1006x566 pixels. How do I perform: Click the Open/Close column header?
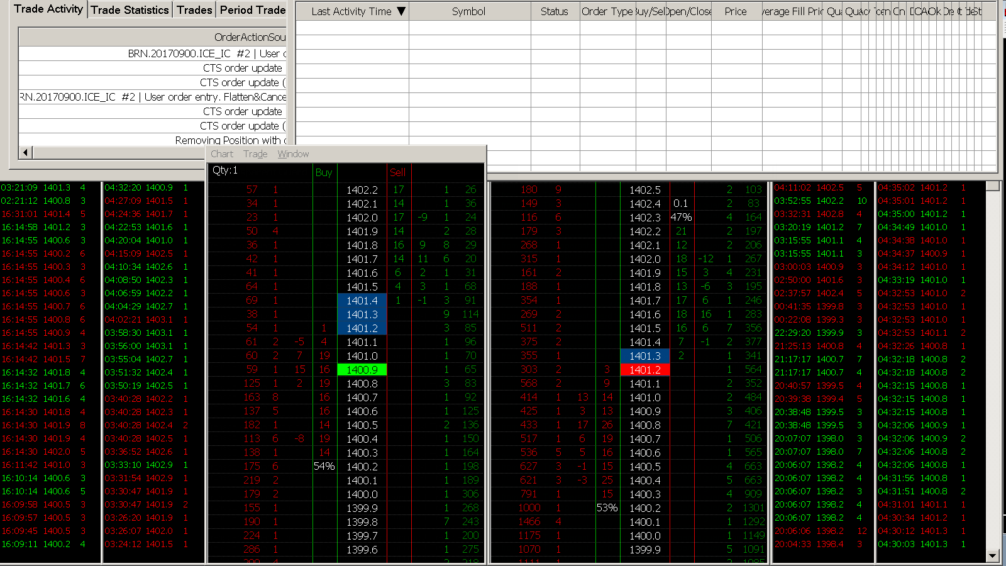coord(689,11)
